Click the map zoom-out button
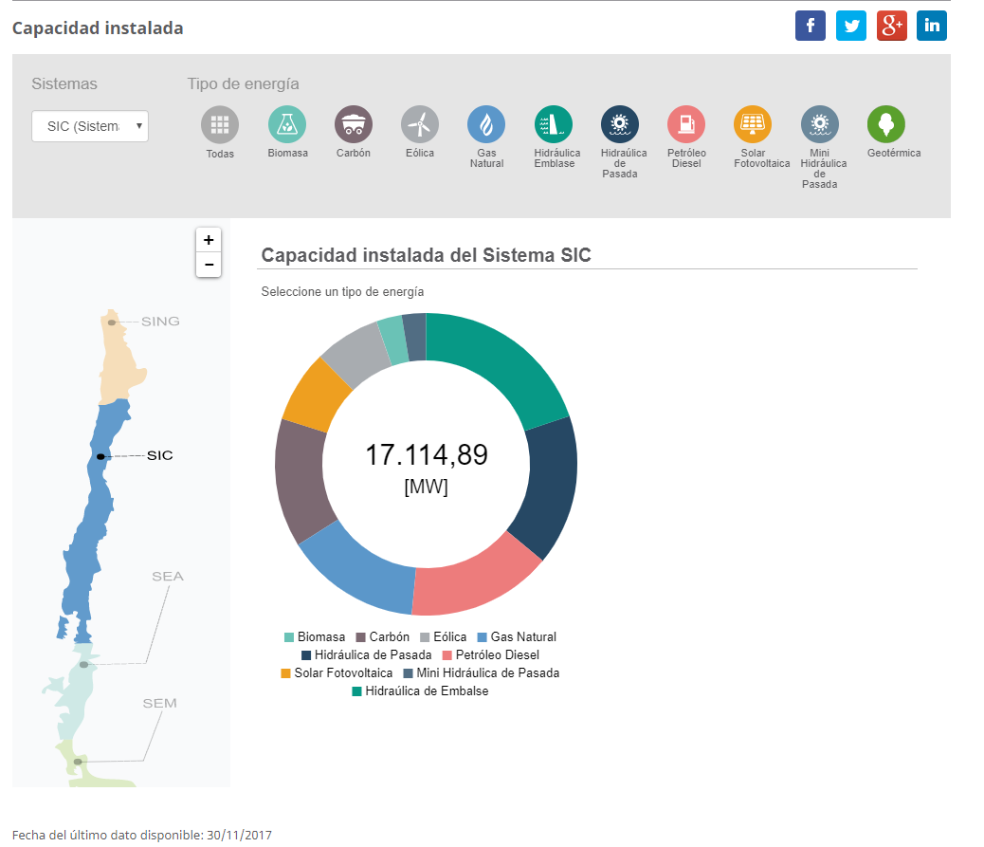 (x=208, y=265)
